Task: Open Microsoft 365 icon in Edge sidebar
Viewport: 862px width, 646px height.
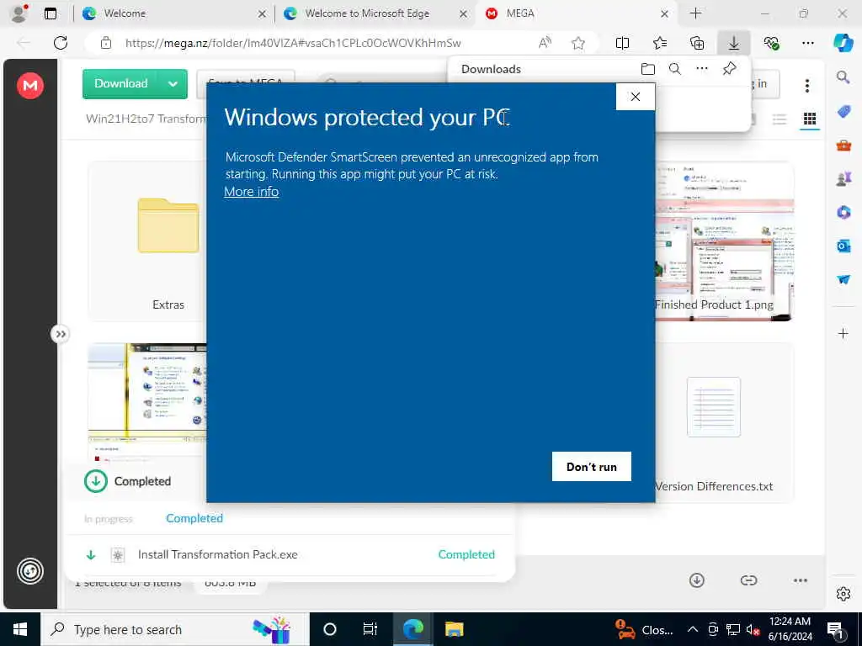Action: point(843,212)
